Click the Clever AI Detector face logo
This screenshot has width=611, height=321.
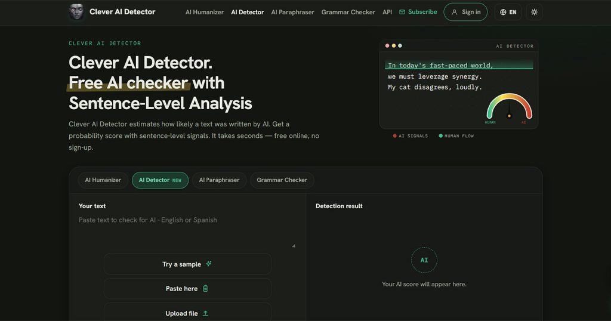[76, 12]
